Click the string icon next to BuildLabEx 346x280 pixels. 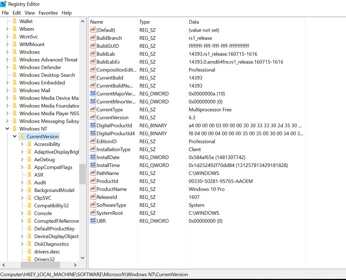pyautogui.click(x=93, y=61)
